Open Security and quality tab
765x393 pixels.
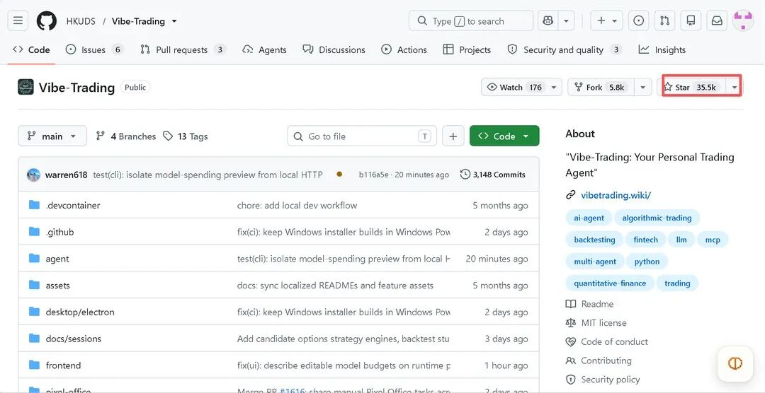click(x=565, y=49)
